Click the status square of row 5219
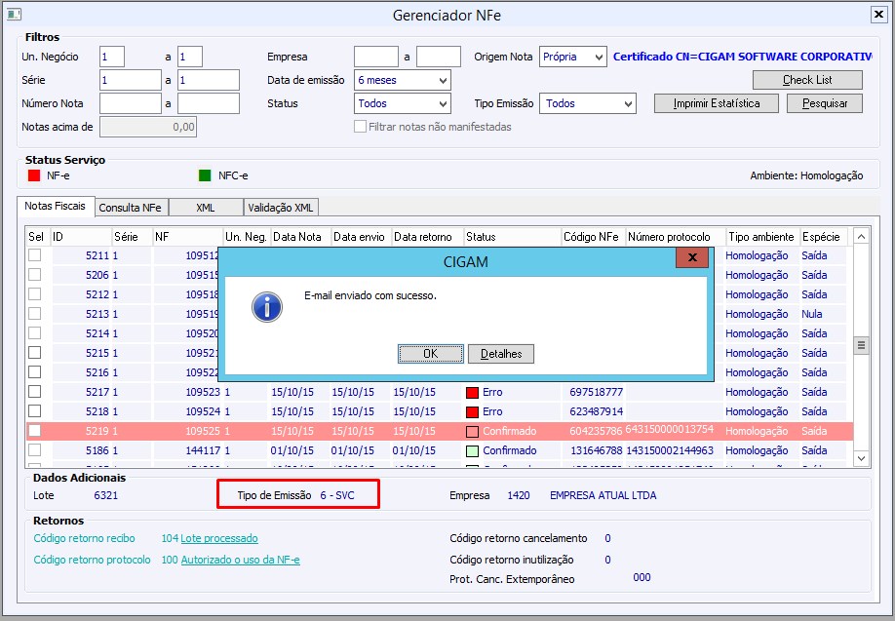 click(x=472, y=432)
